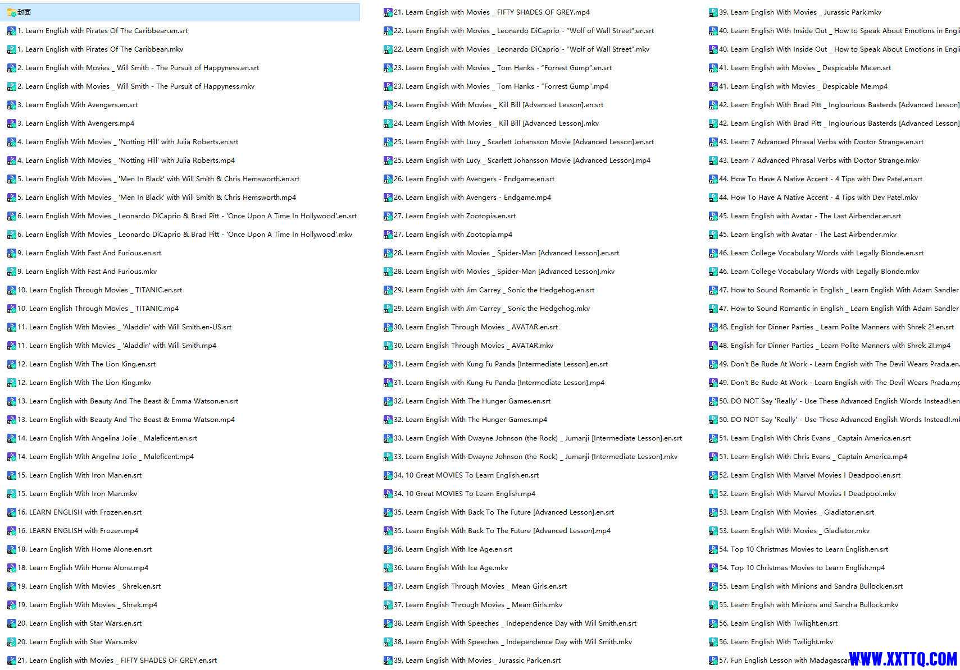
Task: Select 4. 'Notting Hill' with Julia Roberts.mp4
Action: pyautogui.click(x=126, y=160)
